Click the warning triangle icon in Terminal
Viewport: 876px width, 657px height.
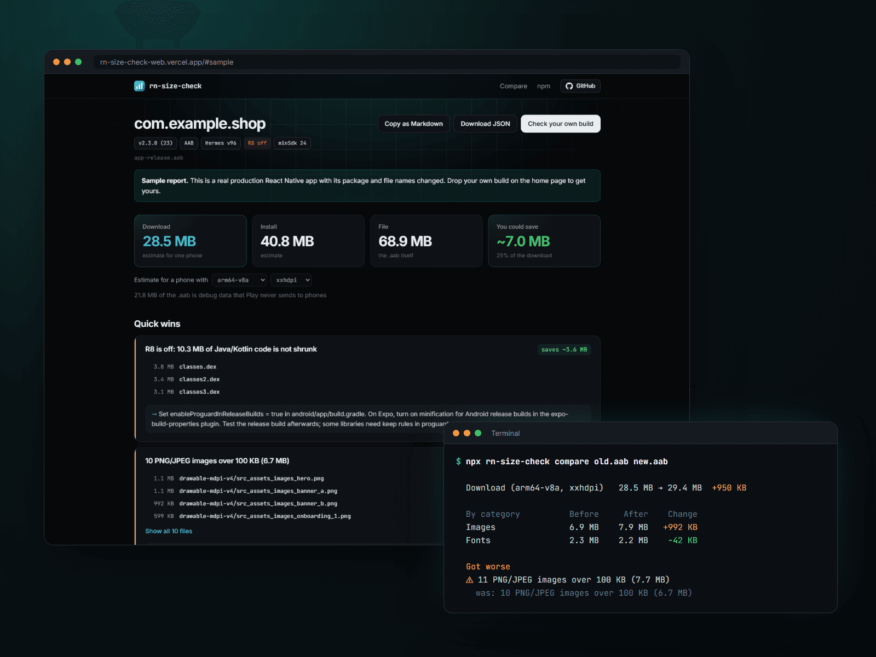coord(470,580)
